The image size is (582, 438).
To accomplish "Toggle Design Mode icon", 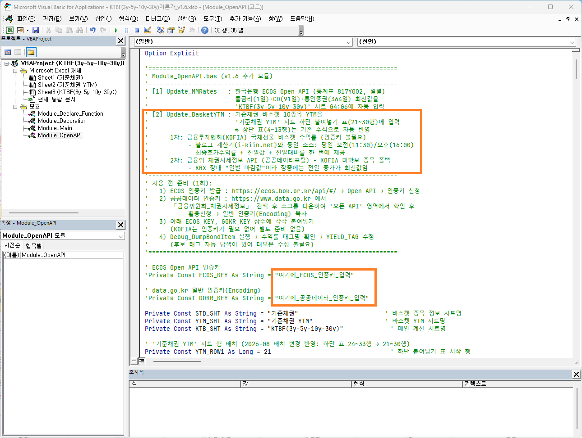I will [148, 30].
